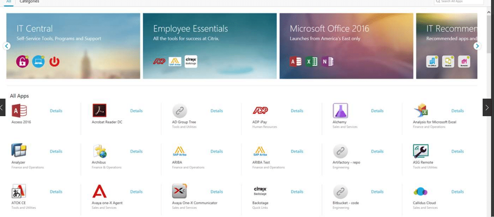Click the Mobile icon in IT Recommended banner

448,61
